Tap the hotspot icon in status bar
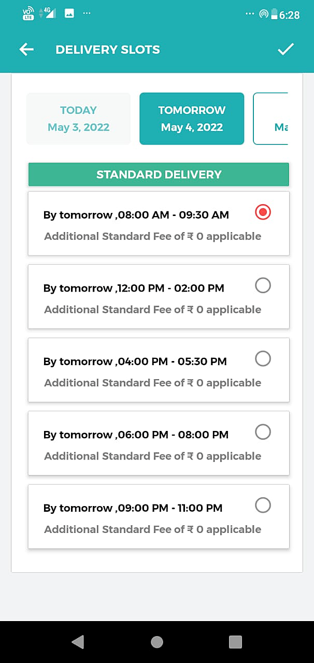Image resolution: width=314 pixels, height=663 pixels. pos(264,14)
